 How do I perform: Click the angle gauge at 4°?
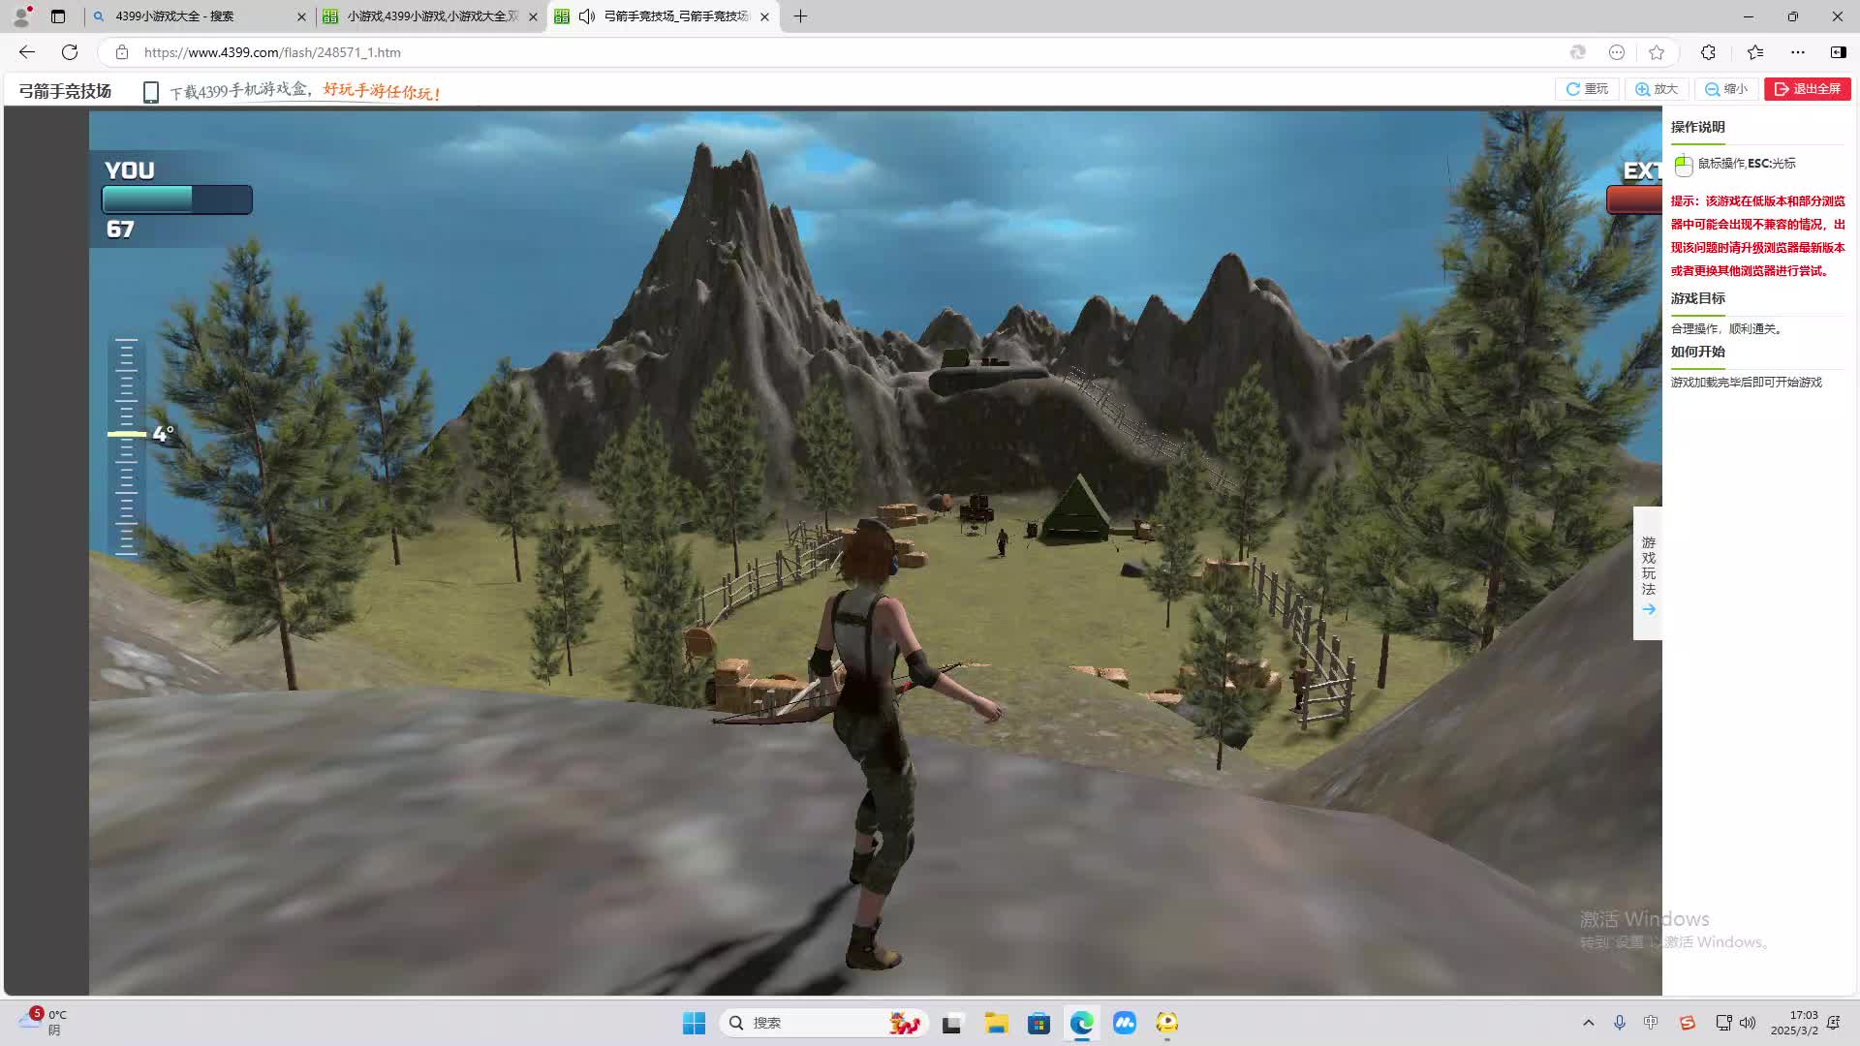[127, 434]
